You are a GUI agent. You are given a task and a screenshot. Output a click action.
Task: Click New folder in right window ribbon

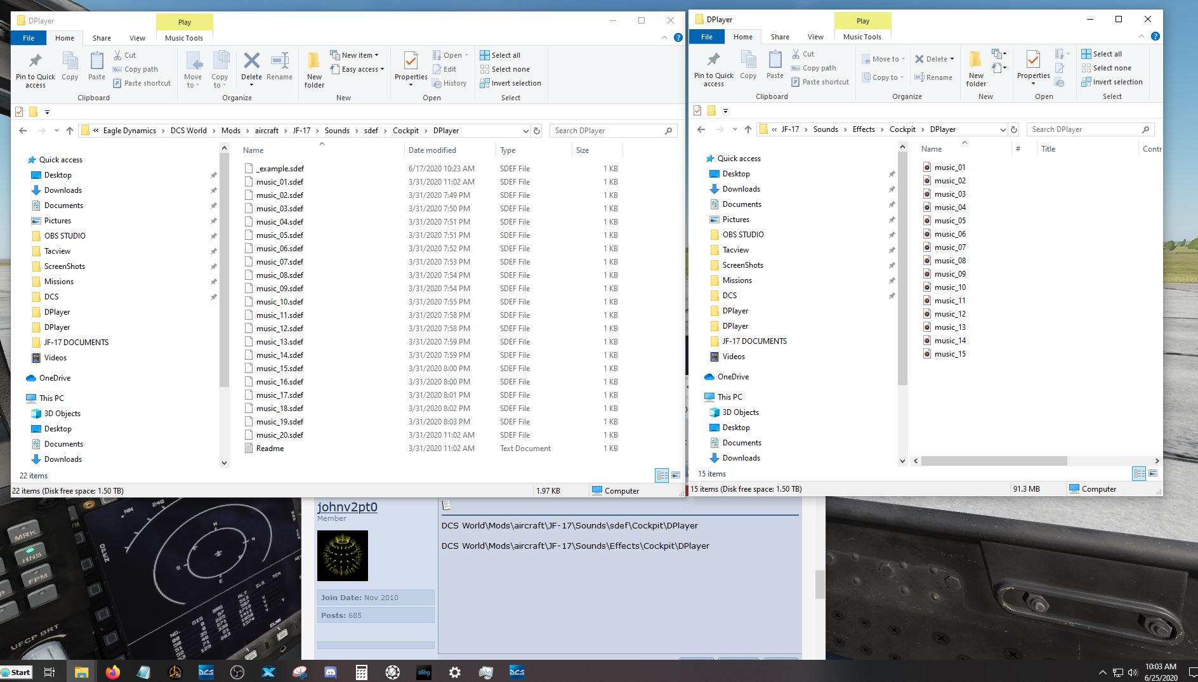click(976, 69)
